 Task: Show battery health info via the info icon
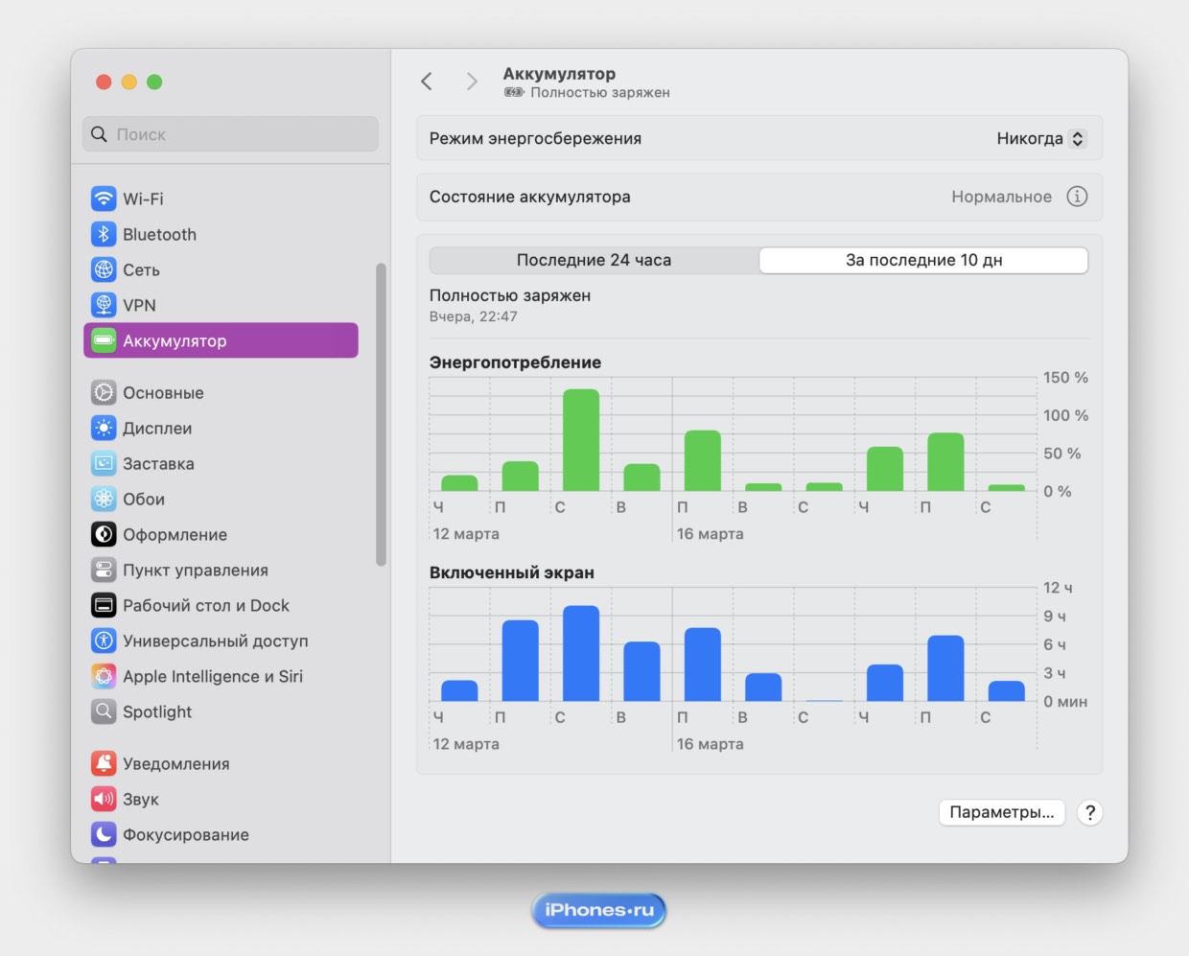click(1077, 197)
